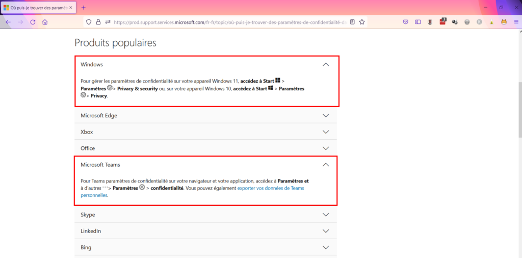Toggle reader view for this page
The height and width of the screenshot is (258, 522).
click(x=352, y=22)
